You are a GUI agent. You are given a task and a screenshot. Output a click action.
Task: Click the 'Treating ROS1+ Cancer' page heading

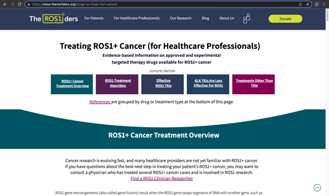(x=160, y=46)
